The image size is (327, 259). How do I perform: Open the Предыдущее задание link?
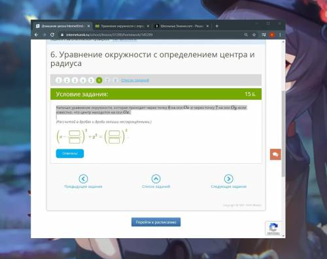coord(83,187)
